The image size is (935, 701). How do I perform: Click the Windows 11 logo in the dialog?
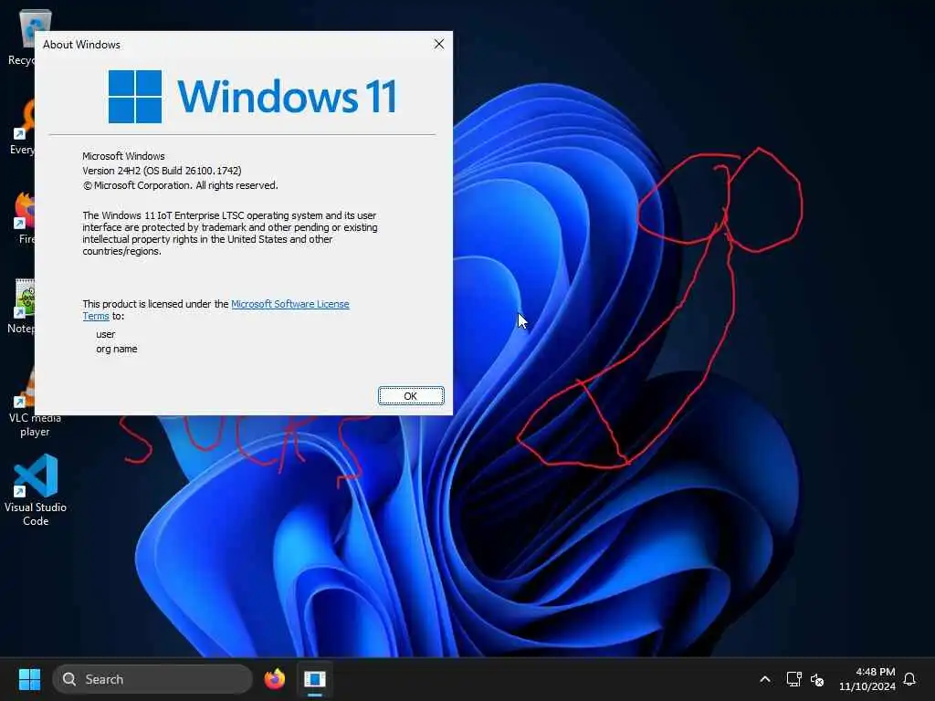[252, 96]
